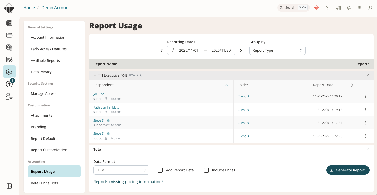The width and height of the screenshot is (377, 195).
Task: Collapse the sidebar with the bottom panel icon
Action: [9, 186]
